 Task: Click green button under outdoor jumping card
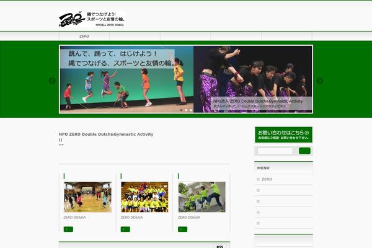pyautogui.click(x=182, y=229)
